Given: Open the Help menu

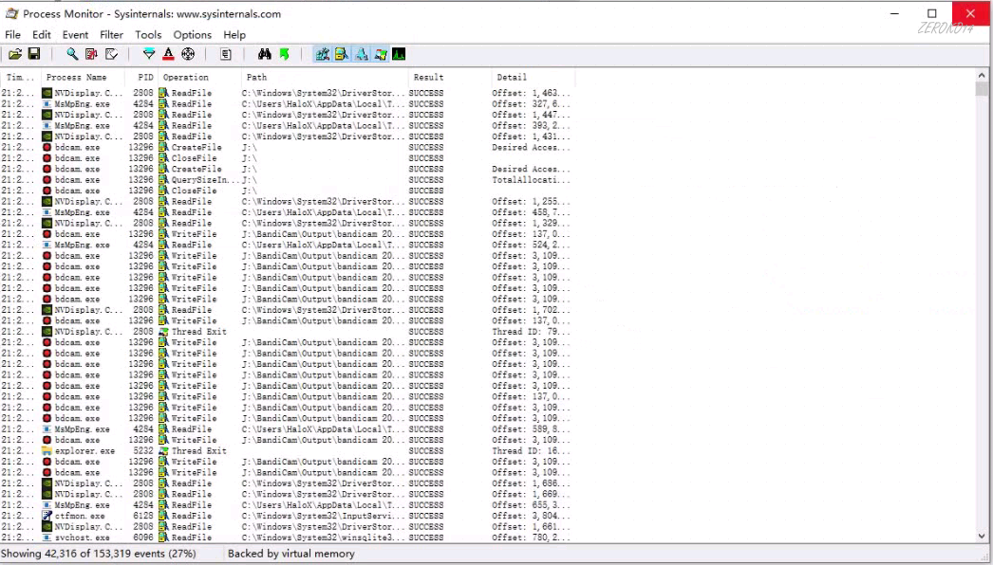Looking at the screenshot, I should click(234, 35).
